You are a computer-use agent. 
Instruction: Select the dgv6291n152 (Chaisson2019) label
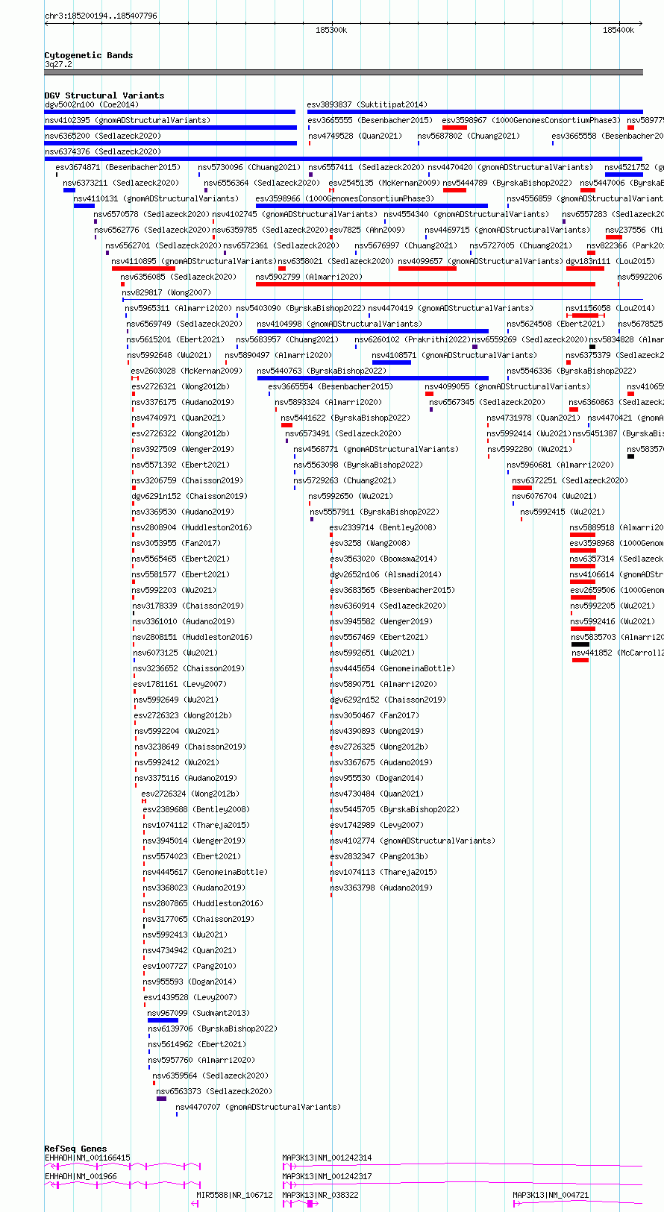(190, 496)
